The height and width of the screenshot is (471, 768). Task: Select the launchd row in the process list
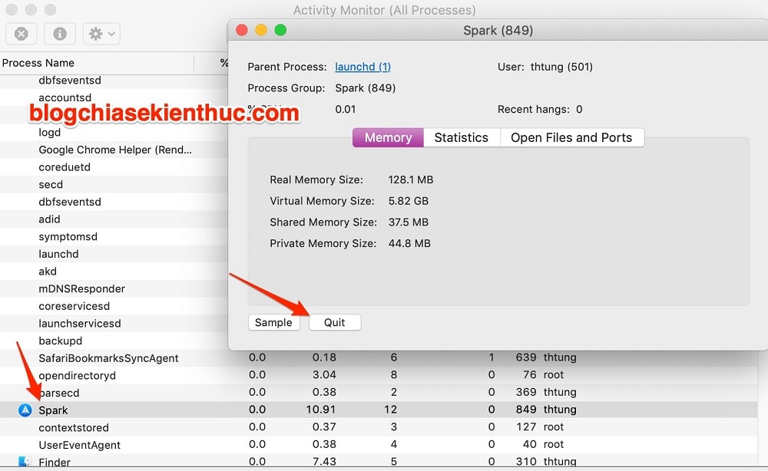pyautogui.click(x=59, y=254)
